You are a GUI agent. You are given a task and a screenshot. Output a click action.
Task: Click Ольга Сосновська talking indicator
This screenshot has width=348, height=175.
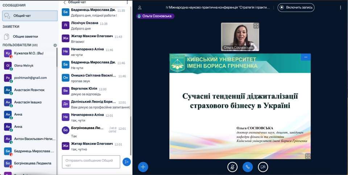156,16
